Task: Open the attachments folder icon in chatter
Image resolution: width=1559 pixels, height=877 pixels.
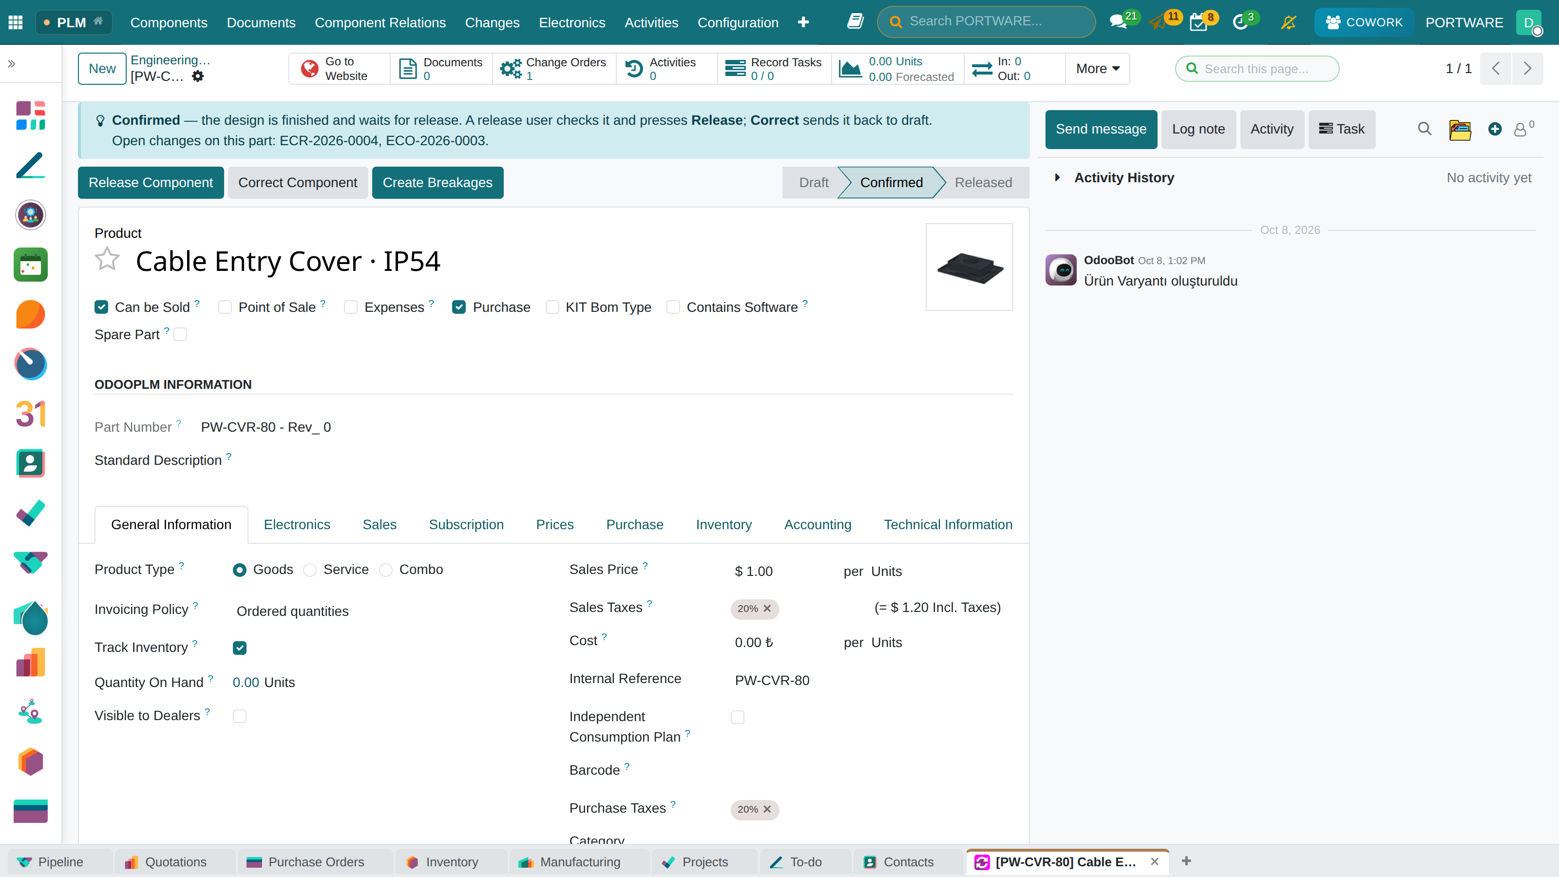Action: coord(1461,130)
